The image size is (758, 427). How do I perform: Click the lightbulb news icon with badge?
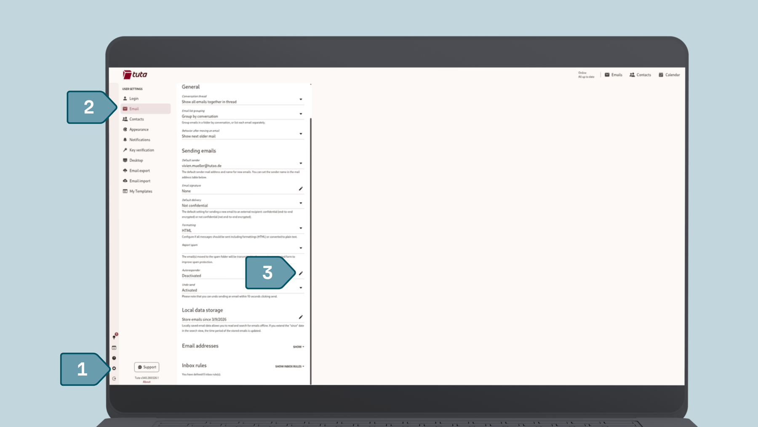click(x=114, y=337)
